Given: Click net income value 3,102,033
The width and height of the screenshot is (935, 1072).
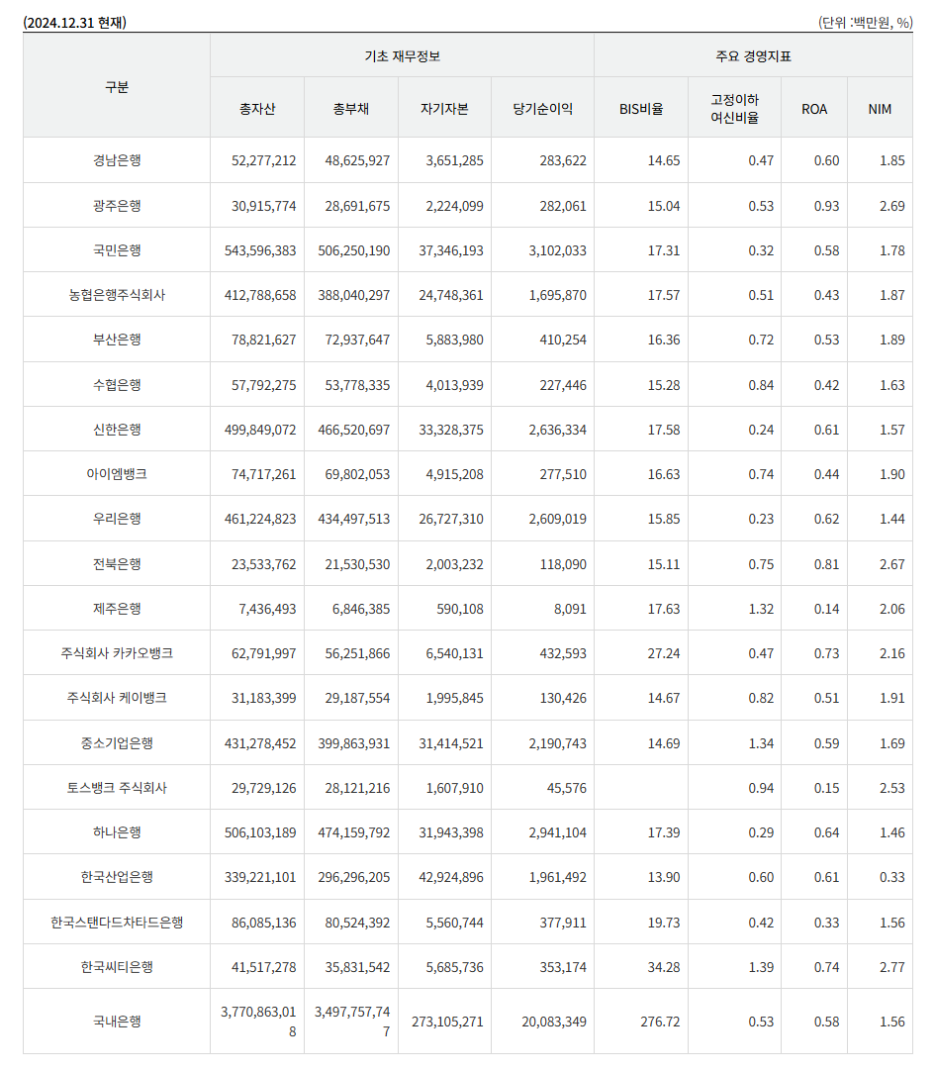Looking at the screenshot, I should (x=558, y=250).
